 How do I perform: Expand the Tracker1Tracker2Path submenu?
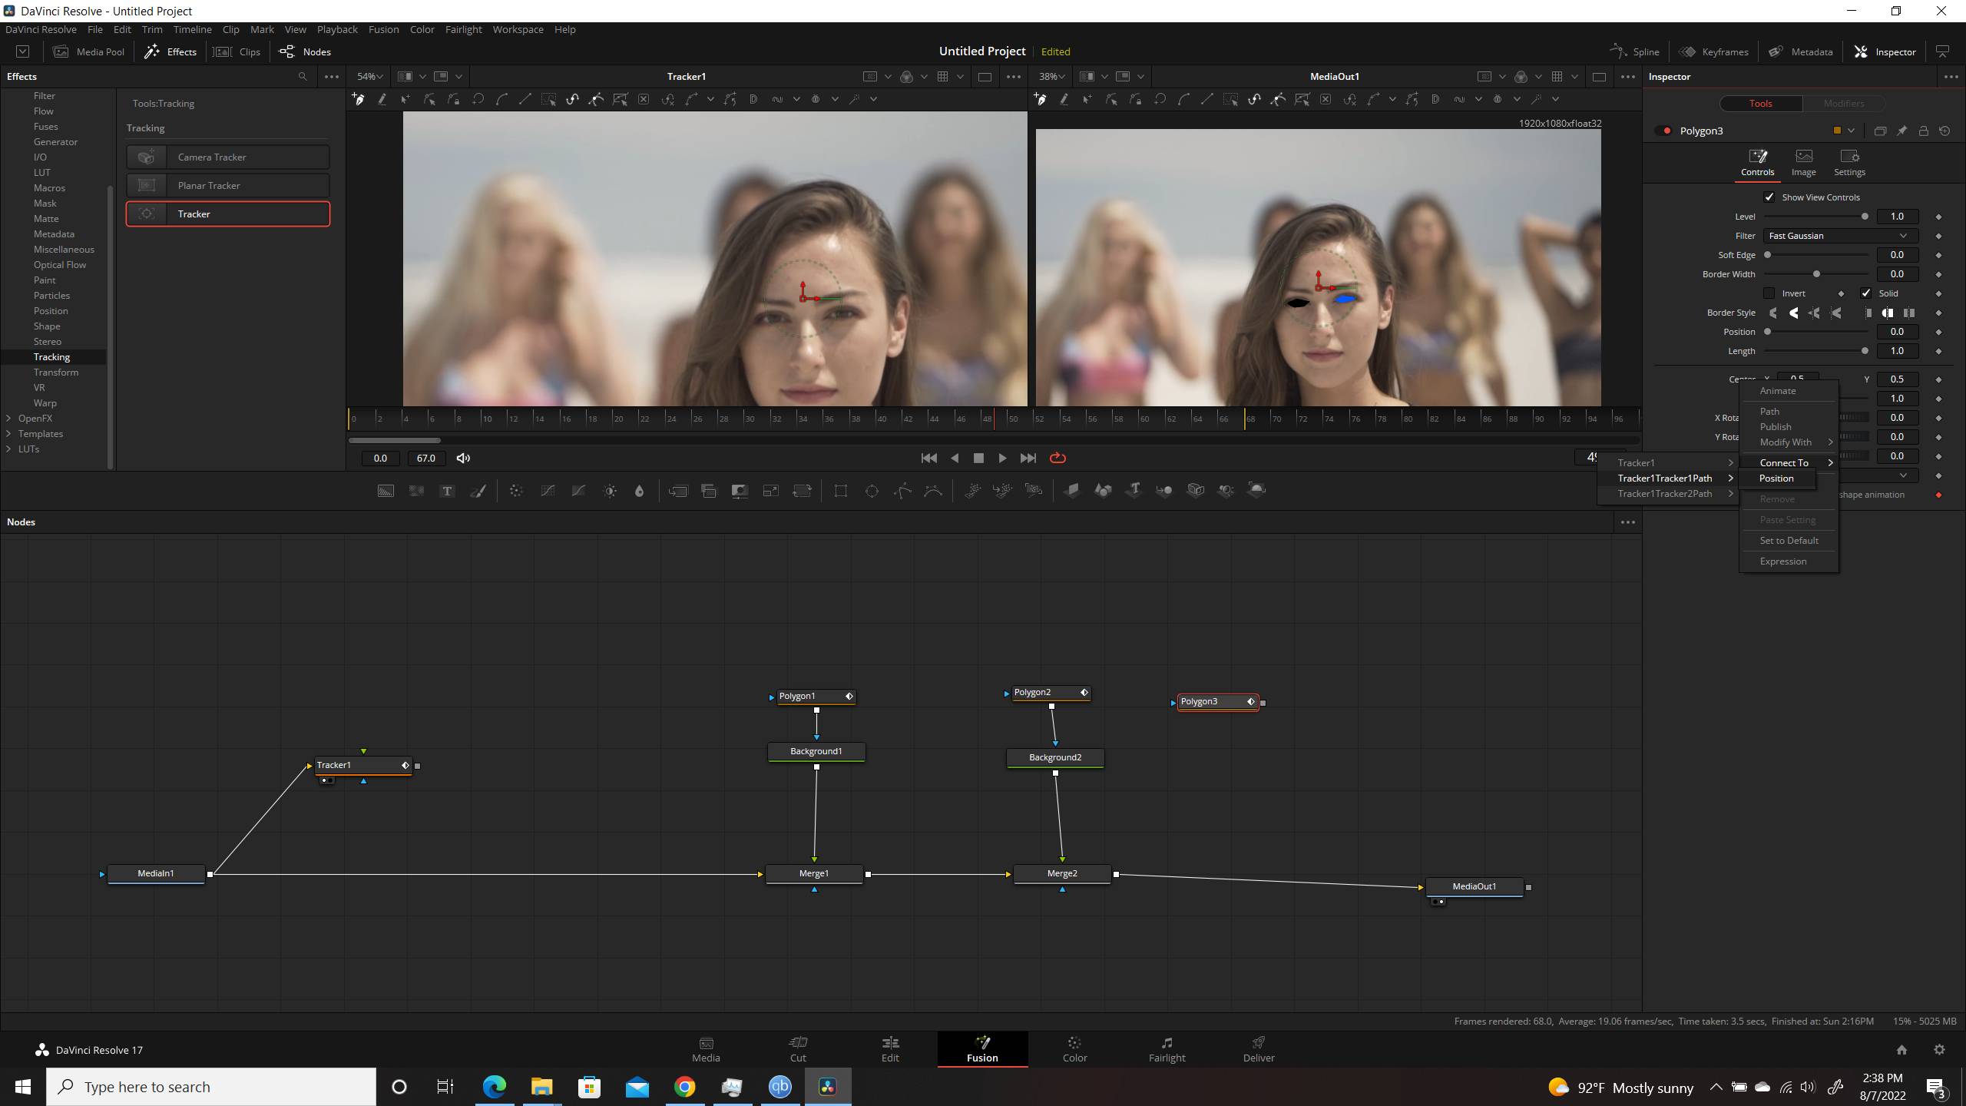click(1668, 494)
